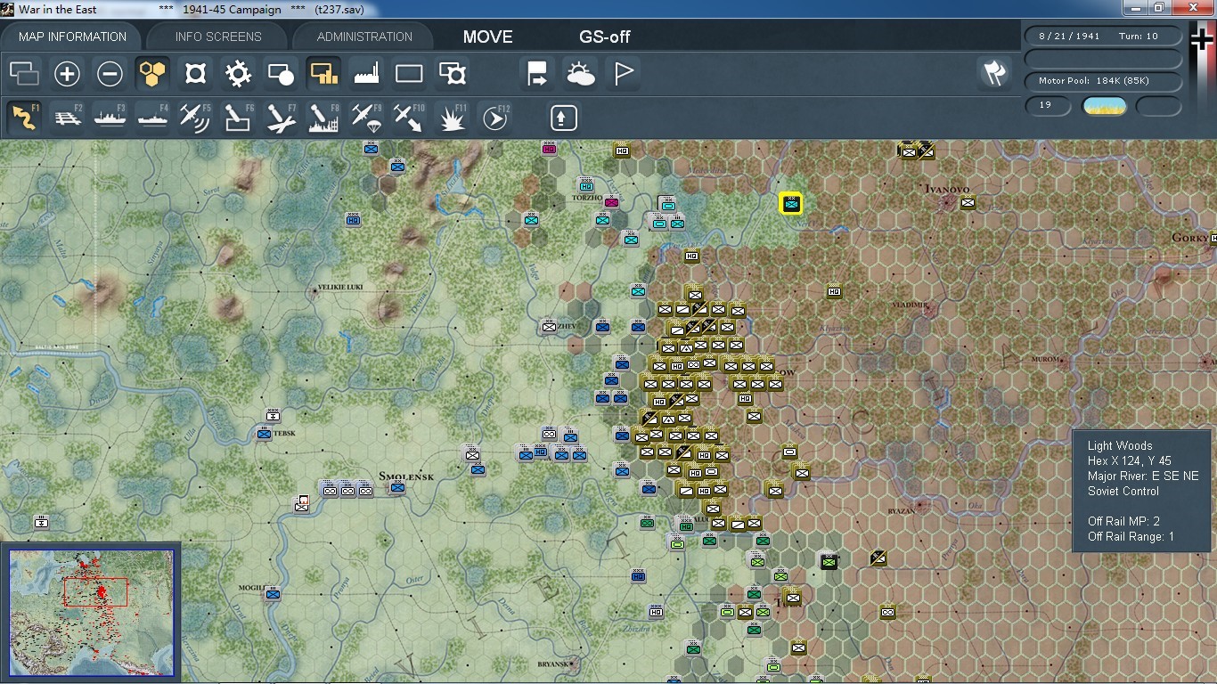
Task: Click the overlapping windows icon
Action: tap(24, 74)
